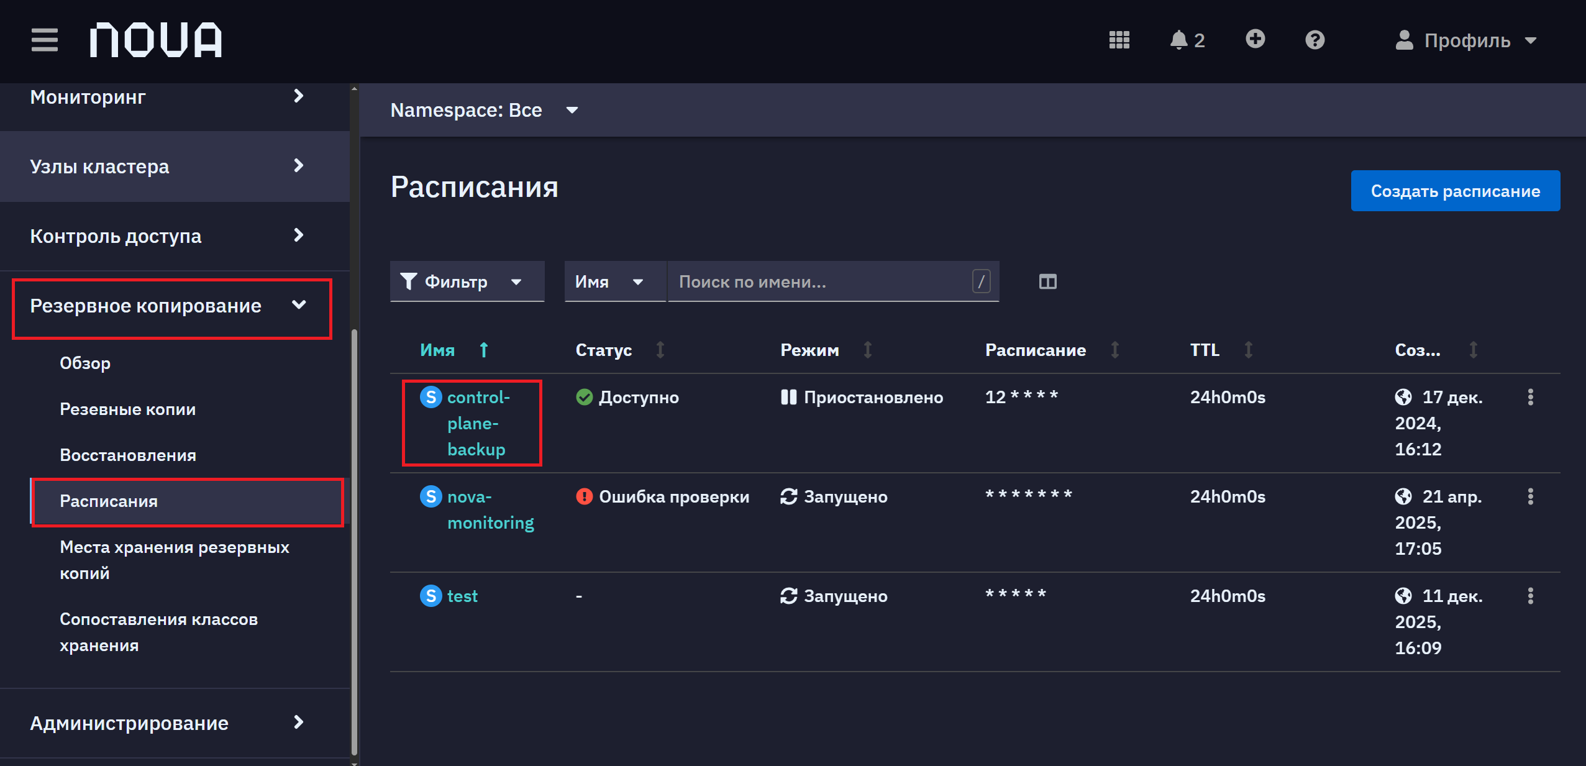Sort by the Расписание column
Screen dimensions: 1586x766
(x=1052, y=350)
